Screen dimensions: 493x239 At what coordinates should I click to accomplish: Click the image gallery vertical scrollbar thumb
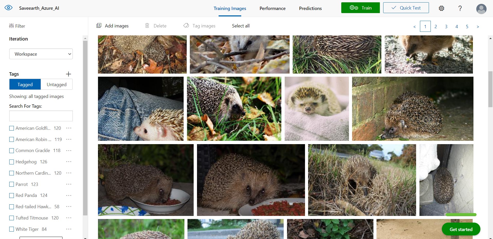point(490,89)
